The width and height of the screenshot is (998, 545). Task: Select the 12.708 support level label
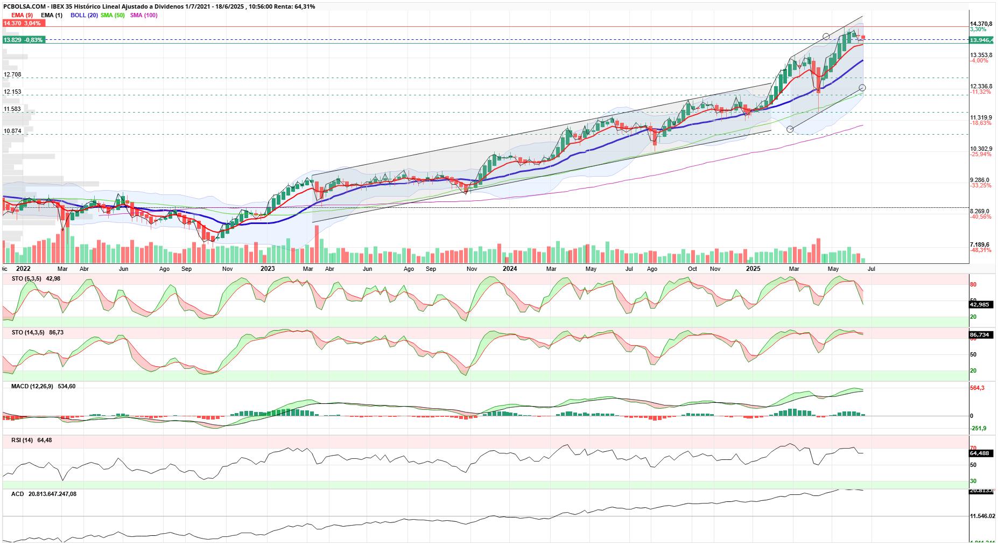(x=12, y=75)
